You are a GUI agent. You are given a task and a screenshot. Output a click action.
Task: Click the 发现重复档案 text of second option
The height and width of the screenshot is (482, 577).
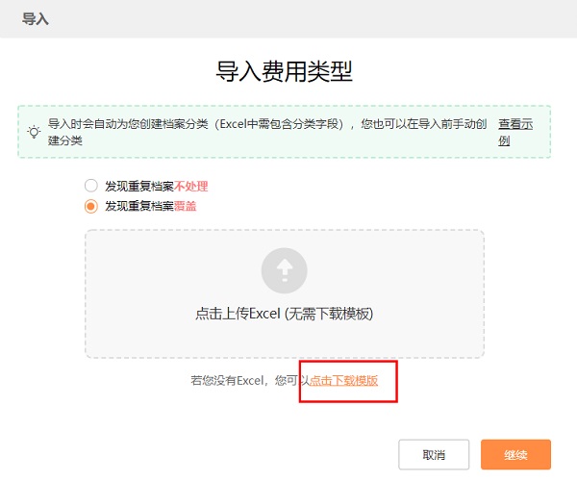coord(139,205)
